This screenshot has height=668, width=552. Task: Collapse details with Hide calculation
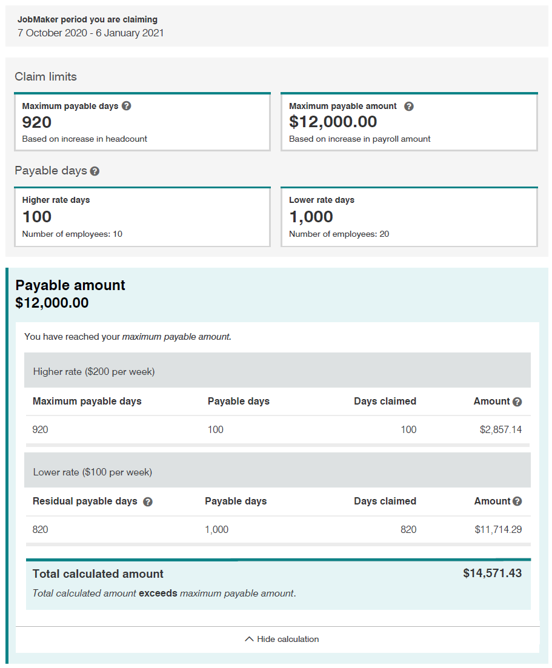tap(287, 639)
